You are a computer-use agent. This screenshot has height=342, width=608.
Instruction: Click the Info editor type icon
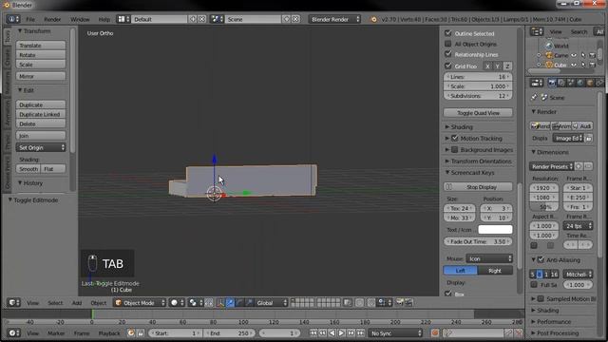pyautogui.click(x=12, y=19)
